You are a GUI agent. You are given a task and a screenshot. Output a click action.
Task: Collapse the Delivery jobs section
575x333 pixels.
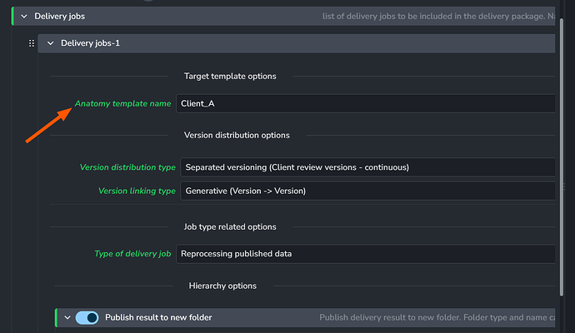coord(24,16)
